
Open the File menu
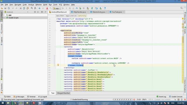coord(2,5)
